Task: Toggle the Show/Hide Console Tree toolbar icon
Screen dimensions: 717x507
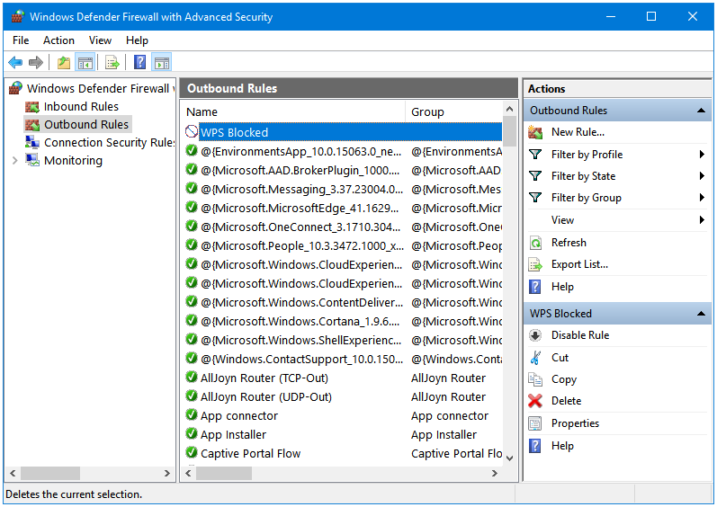Action: [85, 62]
